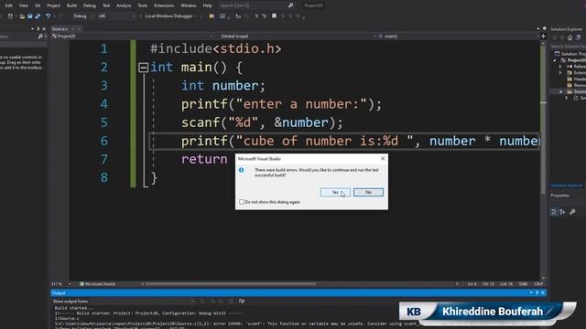The height and width of the screenshot is (329, 586).
Task: Click the Save toolbar icon
Action: tap(30, 16)
